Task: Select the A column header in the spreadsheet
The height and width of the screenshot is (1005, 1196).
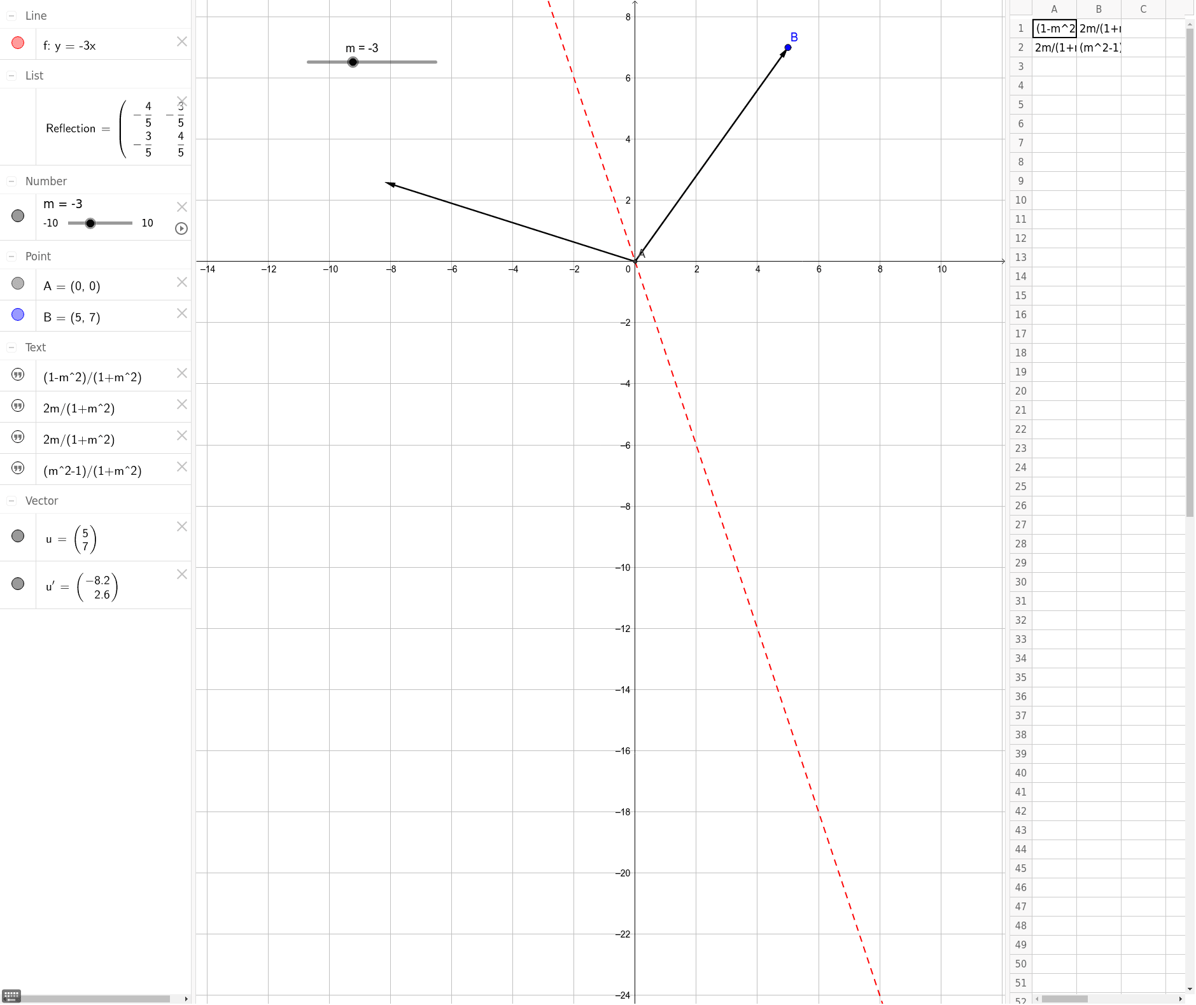Action: (1053, 9)
